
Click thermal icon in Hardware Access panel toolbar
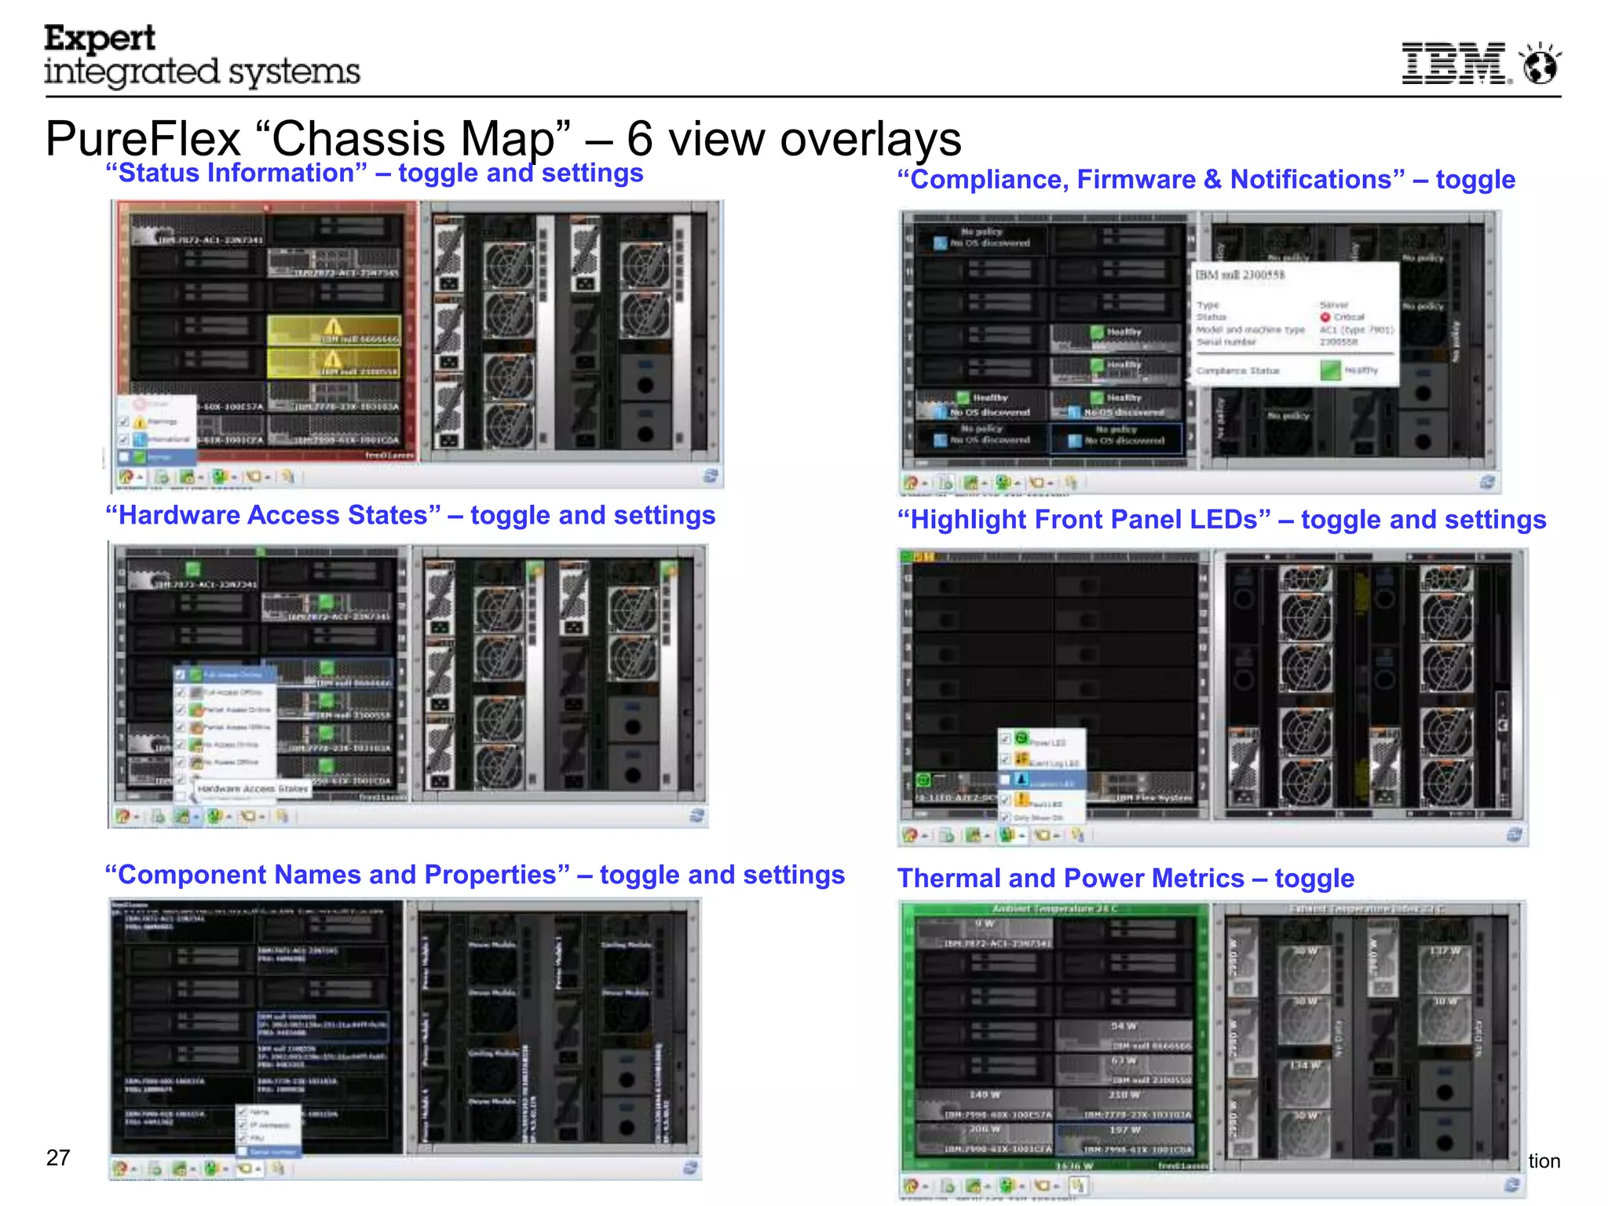[283, 816]
